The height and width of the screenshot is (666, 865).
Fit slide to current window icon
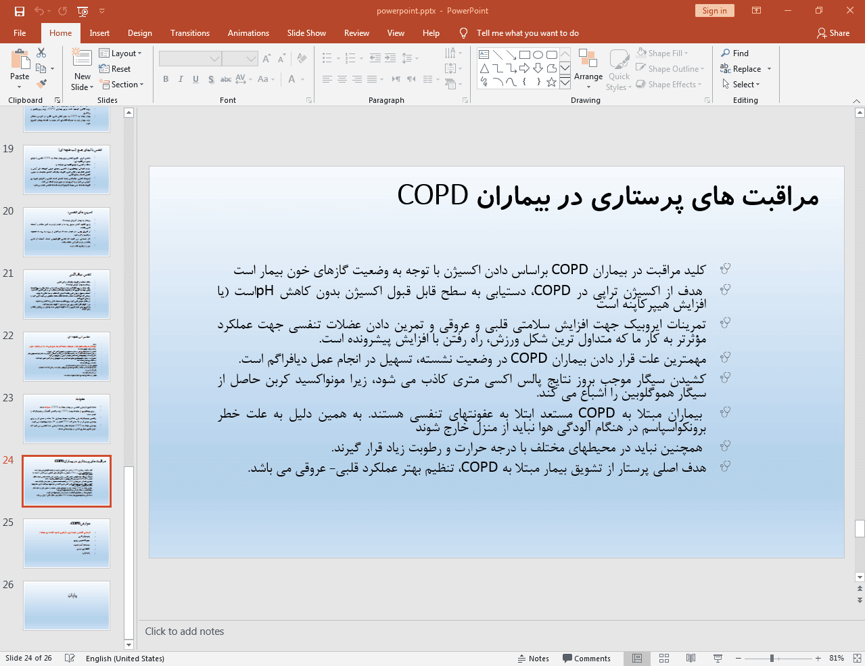pos(857,658)
